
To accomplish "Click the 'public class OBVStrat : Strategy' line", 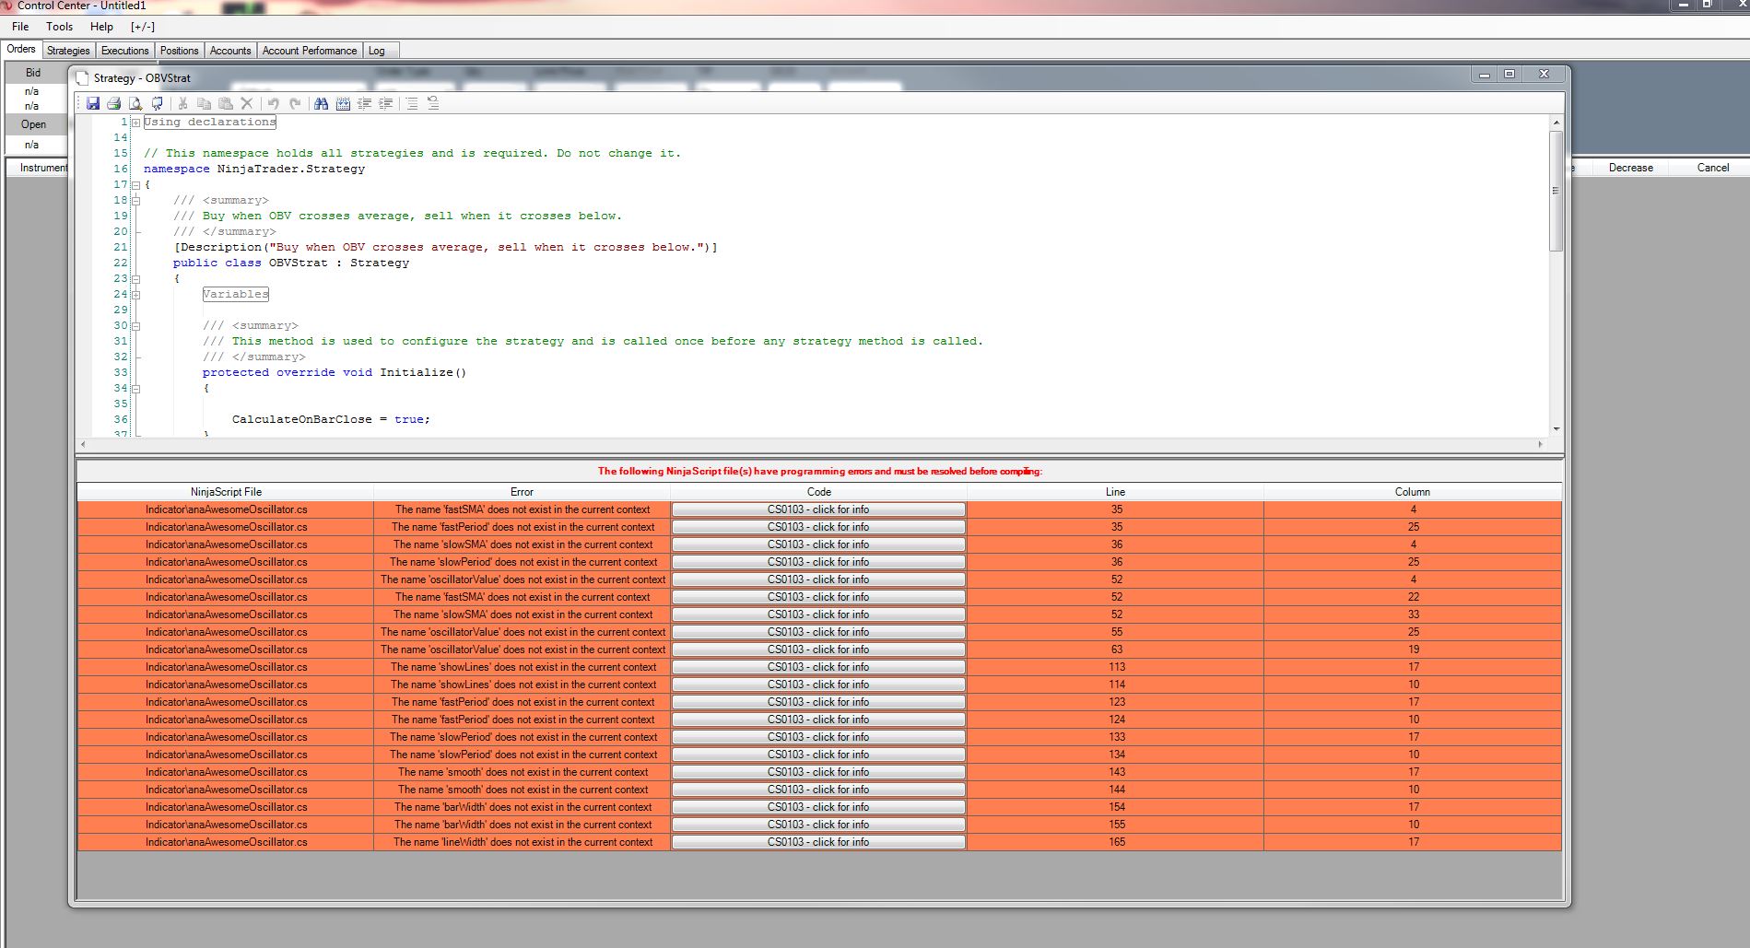I will click(x=291, y=263).
